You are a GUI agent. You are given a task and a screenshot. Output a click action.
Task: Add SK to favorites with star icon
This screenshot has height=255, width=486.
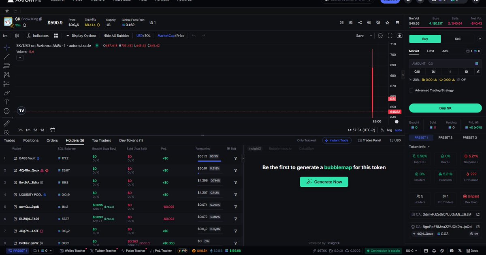388,23
